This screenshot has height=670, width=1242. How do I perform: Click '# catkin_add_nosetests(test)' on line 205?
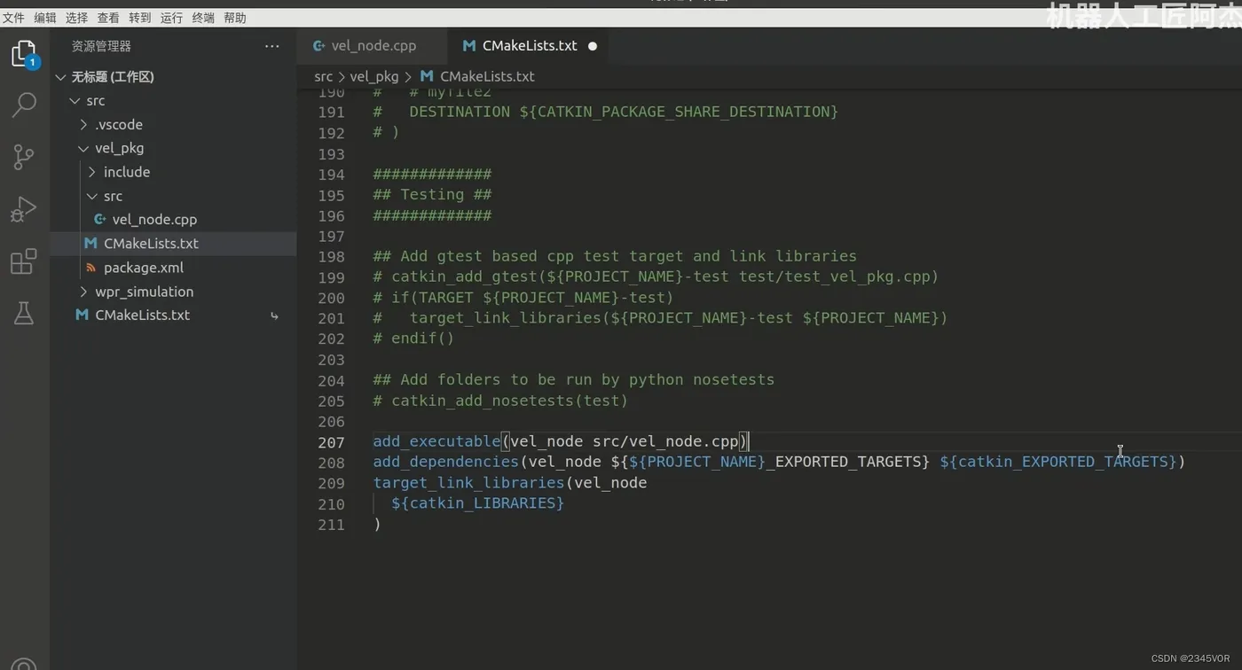click(x=500, y=401)
